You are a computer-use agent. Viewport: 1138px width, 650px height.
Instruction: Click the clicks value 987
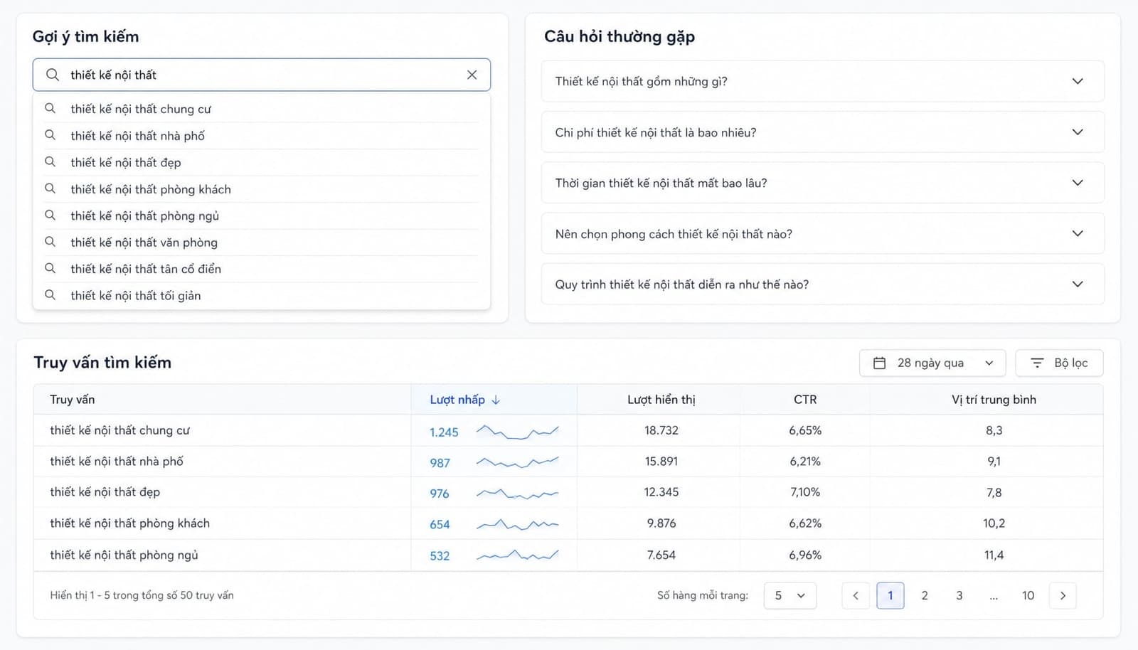(x=440, y=463)
